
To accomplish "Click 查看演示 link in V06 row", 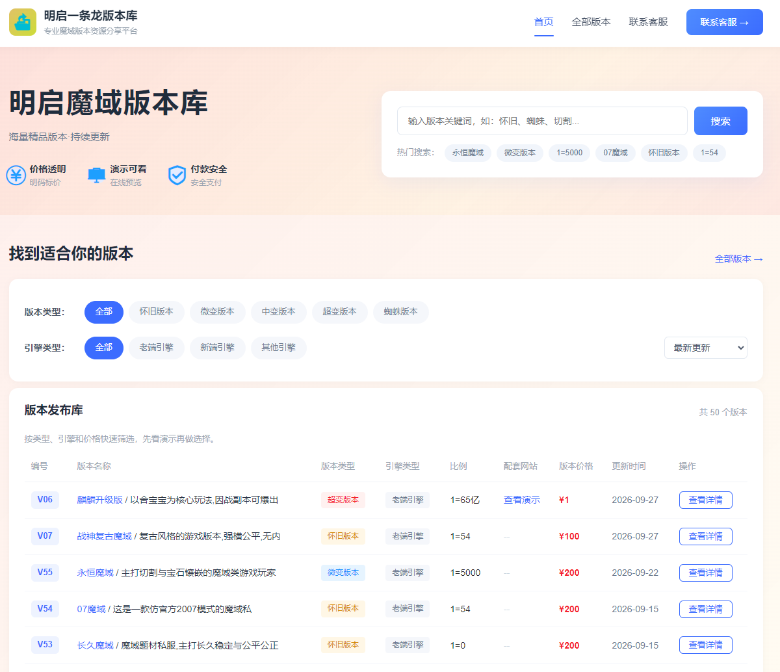I will click(522, 500).
